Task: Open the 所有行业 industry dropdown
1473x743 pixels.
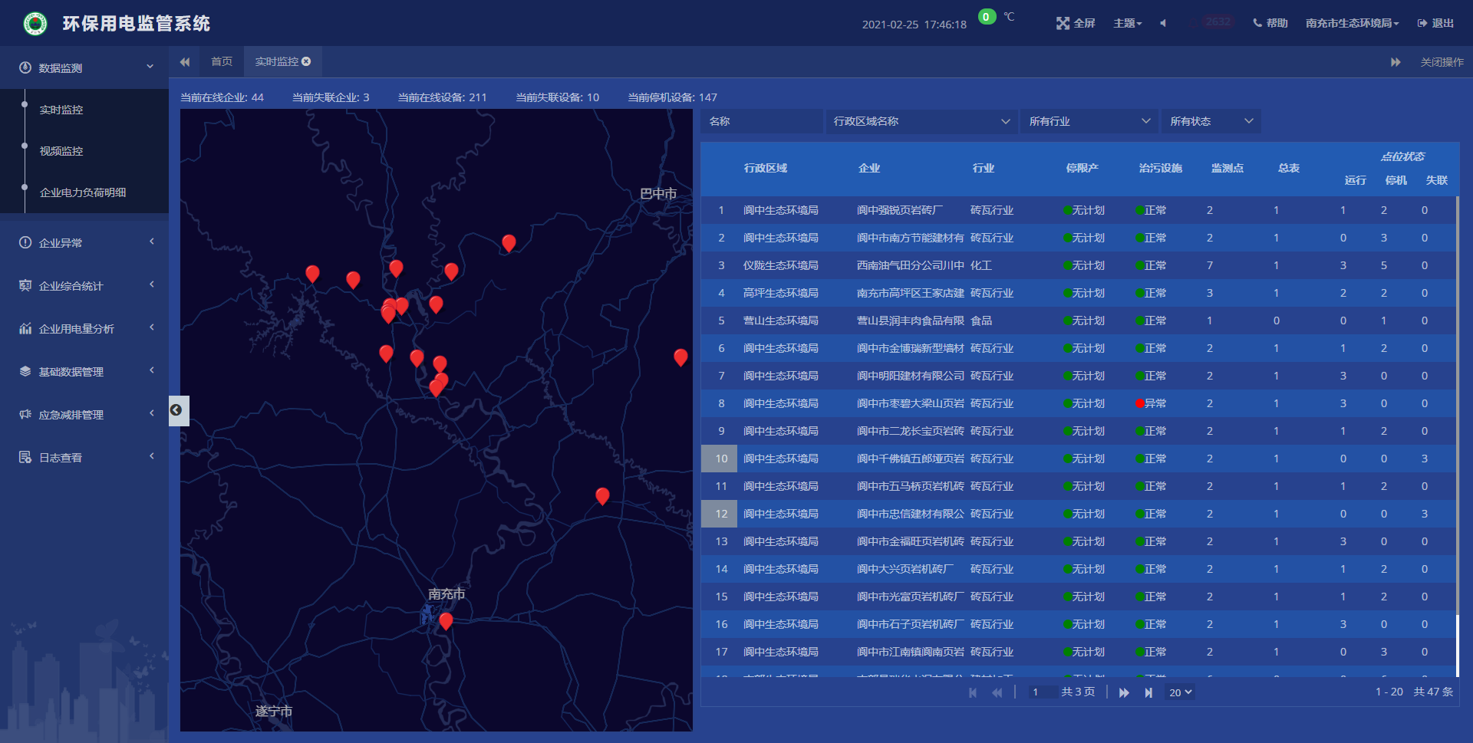Action: pyautogui.click(x=1089, y=121)
